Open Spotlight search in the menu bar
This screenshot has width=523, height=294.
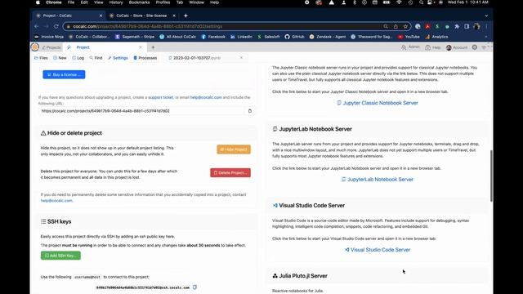(x=421, y=2)
